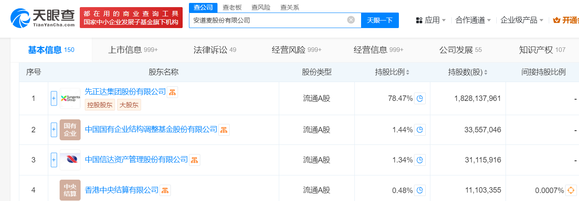
Task: Select the share count 1,828,137,961
Action: pos(478,98)
